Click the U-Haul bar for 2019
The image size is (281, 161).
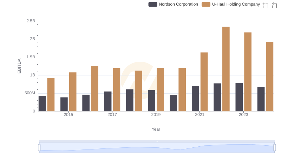pyautogui.click(x=160, y=89)
